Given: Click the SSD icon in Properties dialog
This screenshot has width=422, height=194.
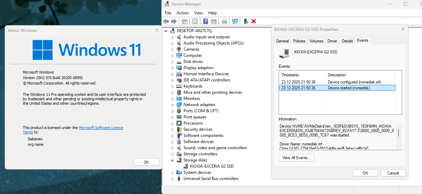Looking at the screenshot, I should point(284,53).
